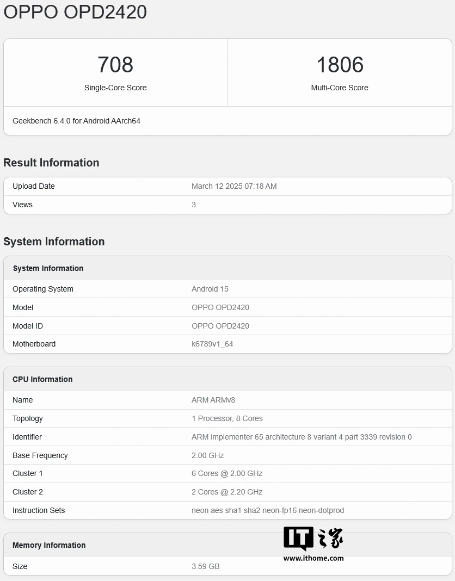Click the Result Information heading

(51, 163)
